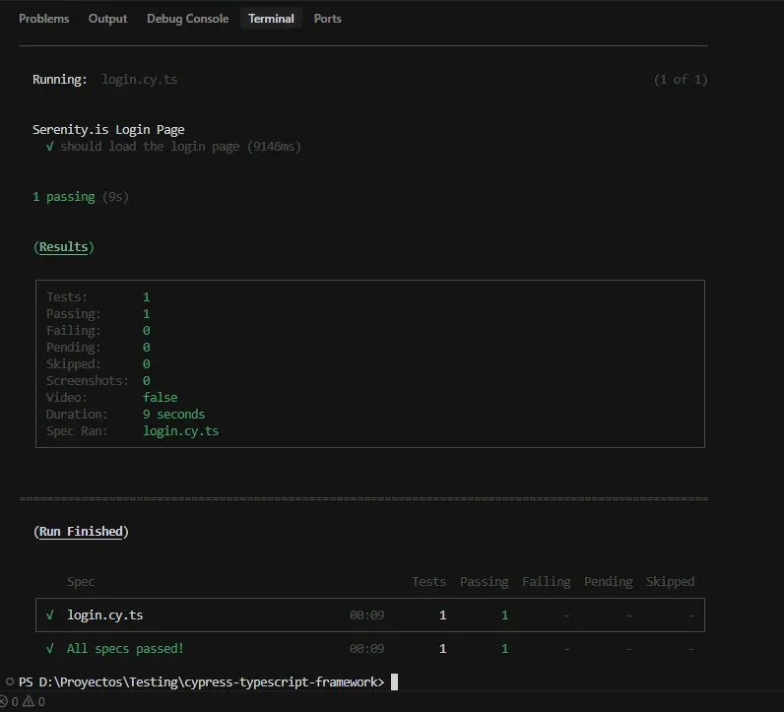Click the terminal prompt cursor block
The height and width of the screenshot is (712, 784).
(x=394, y=681)
